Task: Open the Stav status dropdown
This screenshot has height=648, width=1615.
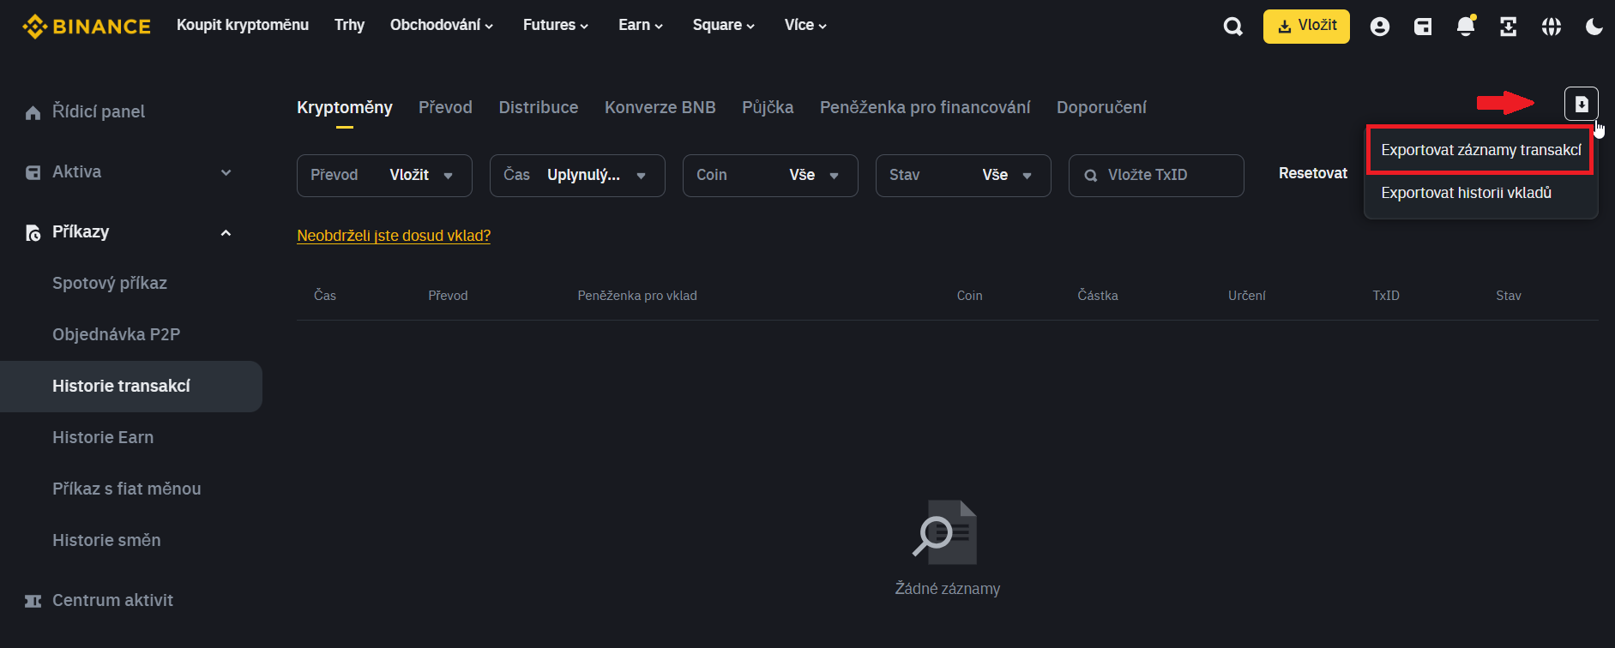Action: click(x=962, y=176)
